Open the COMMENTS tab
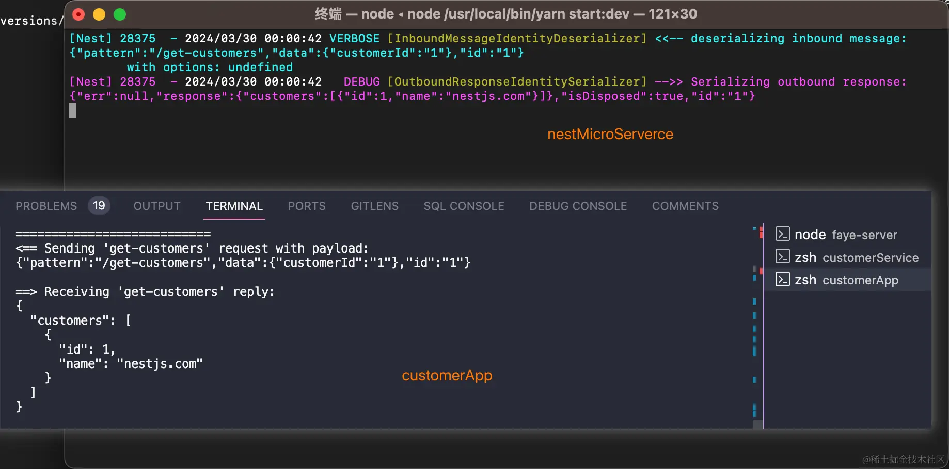 685,206
